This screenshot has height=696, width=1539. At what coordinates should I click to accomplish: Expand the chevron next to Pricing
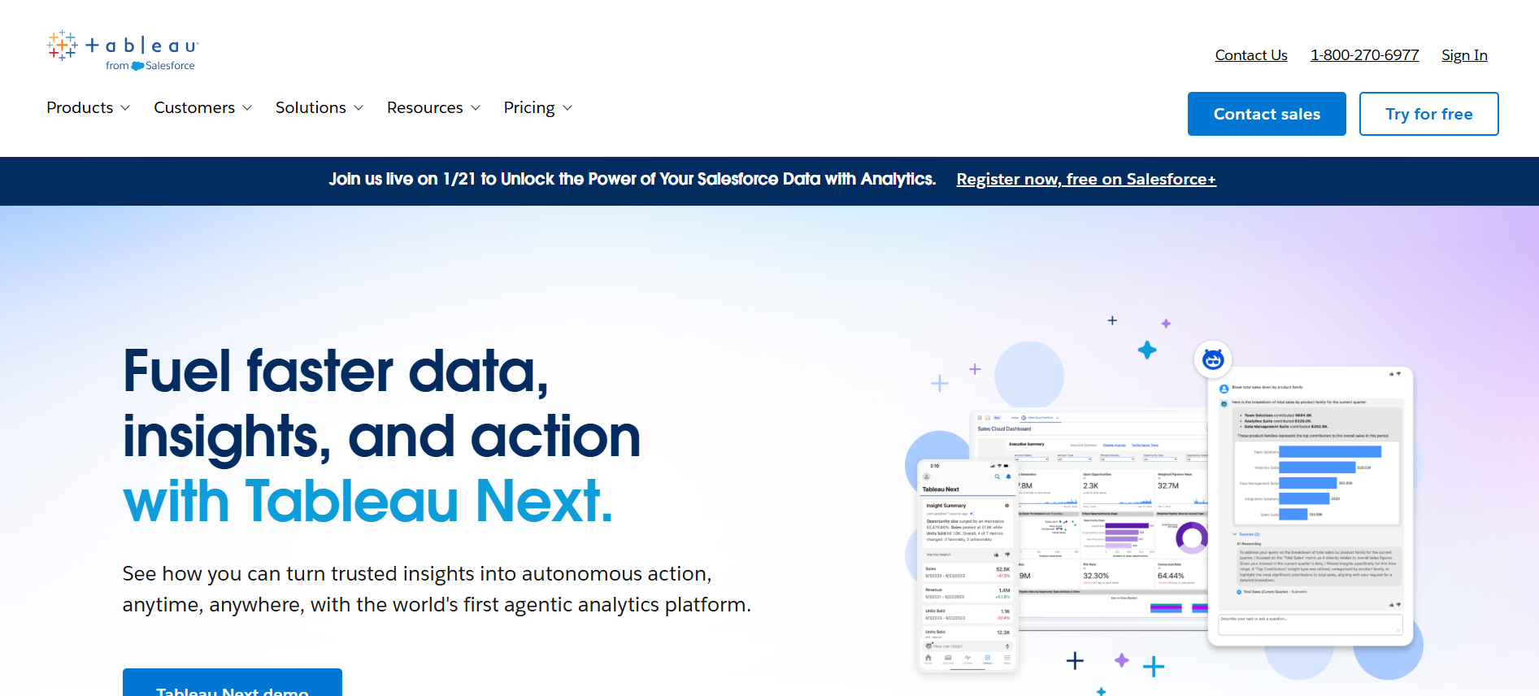pyautogui.click(x=567, y=108)
